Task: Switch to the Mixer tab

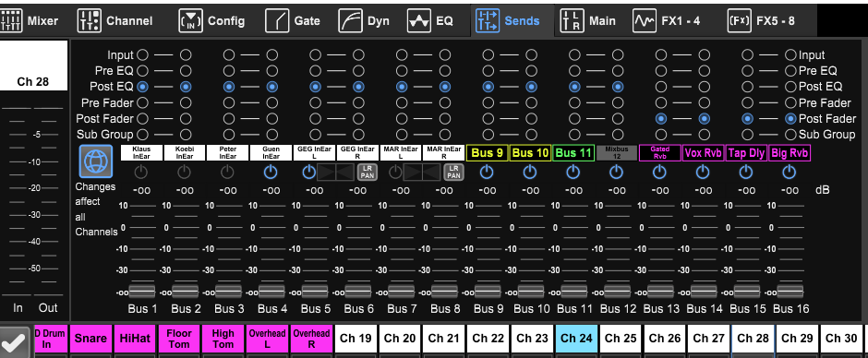Action: 30,21
